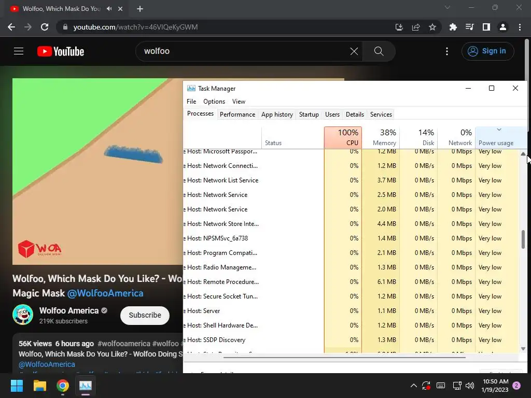Open the taskbar clock and date
Screen dimensions: 531x398
click(x=495, y=386)
